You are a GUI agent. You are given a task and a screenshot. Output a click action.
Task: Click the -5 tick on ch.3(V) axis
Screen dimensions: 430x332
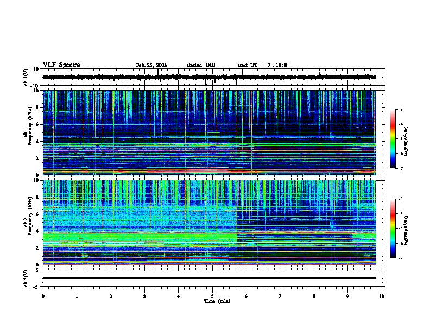(x=36, y=287)
